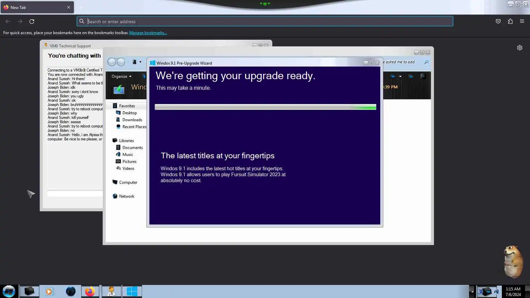Click the "Anand Suresh: Hi there!" chat line
The image size is (530, 298).
coord(66,79)
